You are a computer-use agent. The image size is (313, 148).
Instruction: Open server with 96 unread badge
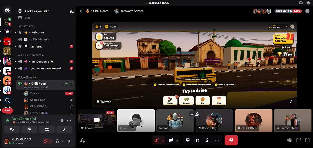click(x=7, y=71)
